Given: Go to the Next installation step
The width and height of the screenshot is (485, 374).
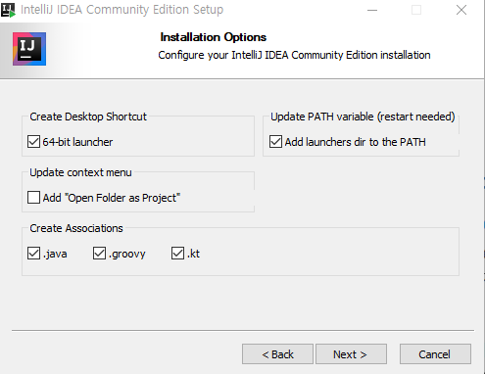Looking at the screenshot, I should [351, 353].
